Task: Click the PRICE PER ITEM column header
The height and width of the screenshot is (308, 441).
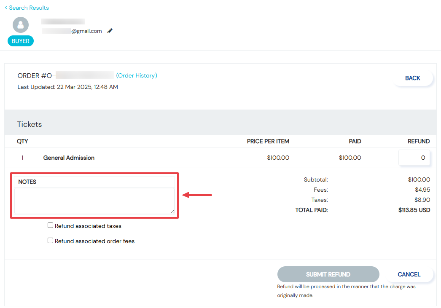Action: [x=268, y=141]
